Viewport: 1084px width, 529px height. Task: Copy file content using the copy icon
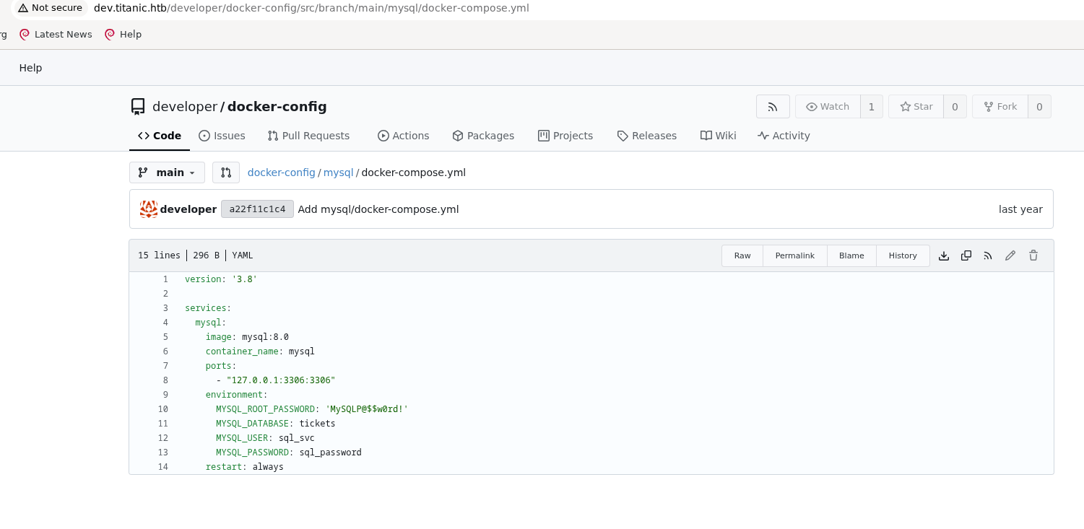pyautogui.click(x=966, y=255)
